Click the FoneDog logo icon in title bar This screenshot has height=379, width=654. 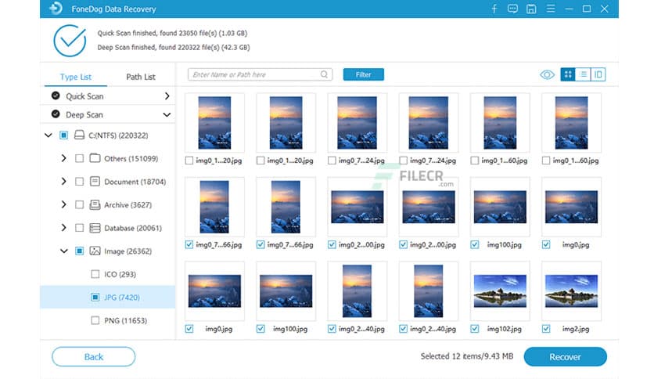point(56,9)
